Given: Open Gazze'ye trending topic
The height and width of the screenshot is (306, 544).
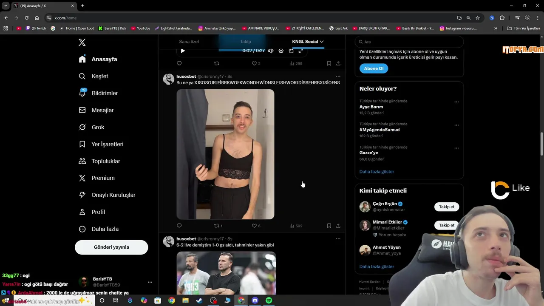Looking at the screenshot, I should [x=368, y=153].
